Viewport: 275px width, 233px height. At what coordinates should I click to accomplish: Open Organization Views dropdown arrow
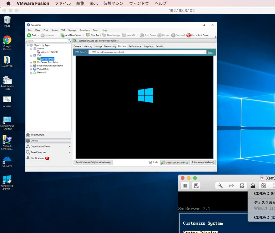70,146
